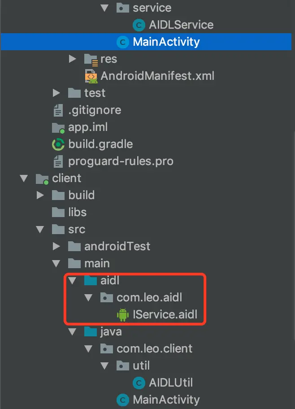
Task: Click the .gitignore file icon
Action: coord(58,110)
